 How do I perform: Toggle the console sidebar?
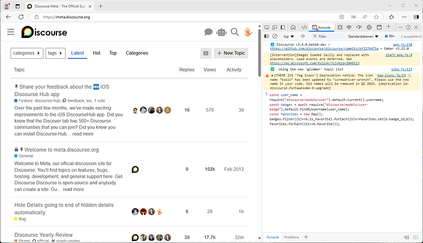pyautogui.click(x=267, y=36)
